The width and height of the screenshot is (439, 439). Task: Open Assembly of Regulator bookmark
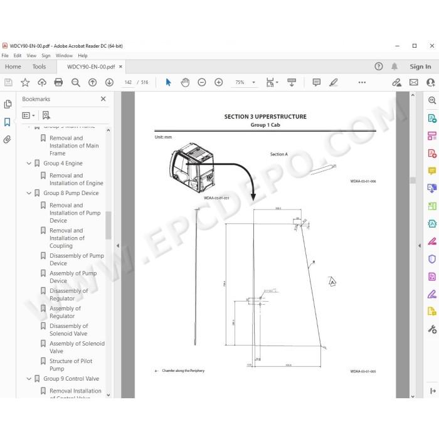point(65,312)
